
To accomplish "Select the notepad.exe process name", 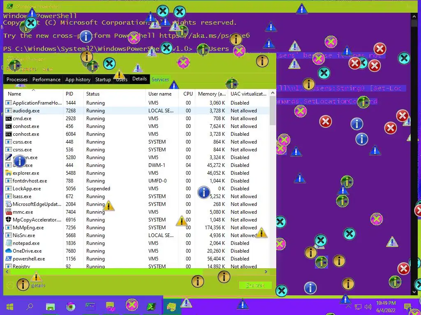I will point(26,243).
